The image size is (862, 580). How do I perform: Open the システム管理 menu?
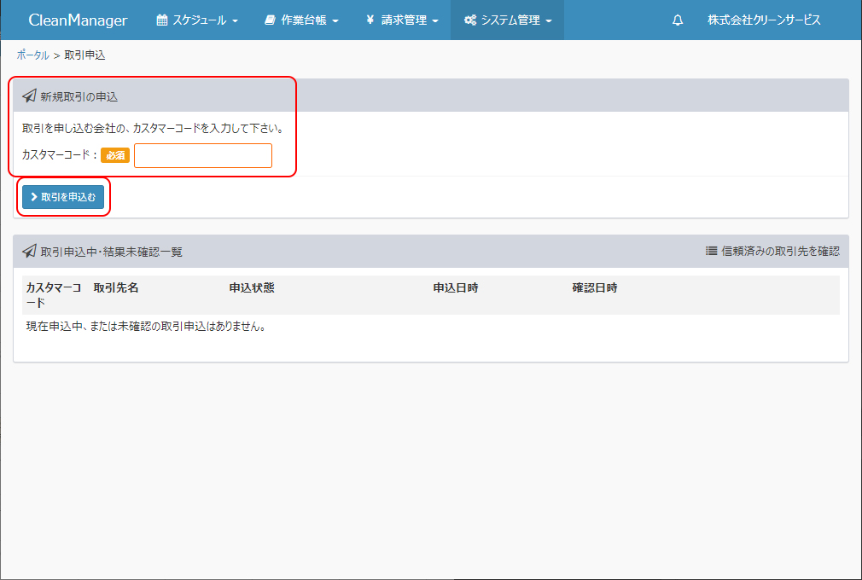pos(509,20)
